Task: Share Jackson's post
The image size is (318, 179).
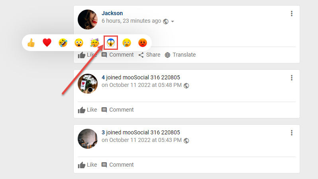Action: [149, 55]
